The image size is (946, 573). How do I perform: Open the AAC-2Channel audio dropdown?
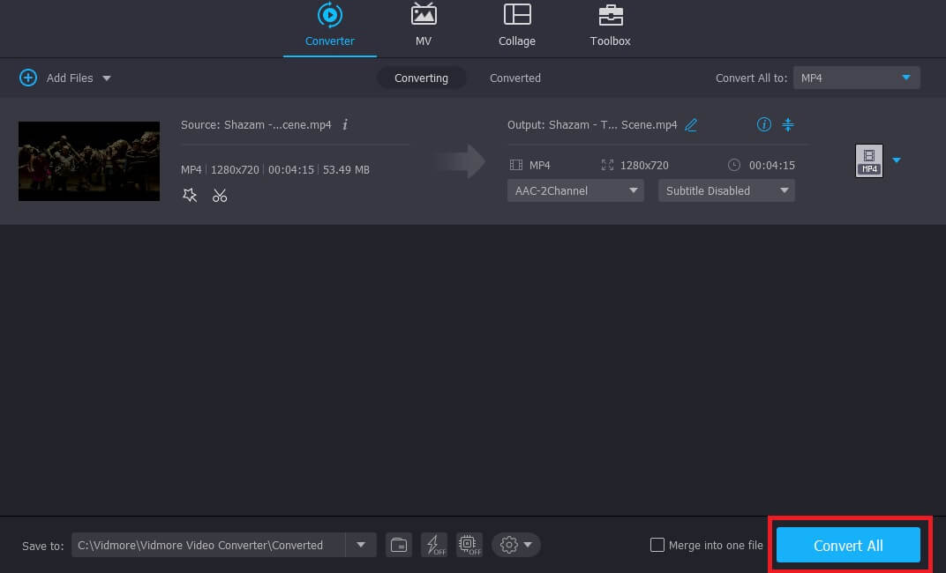[574, 190]
